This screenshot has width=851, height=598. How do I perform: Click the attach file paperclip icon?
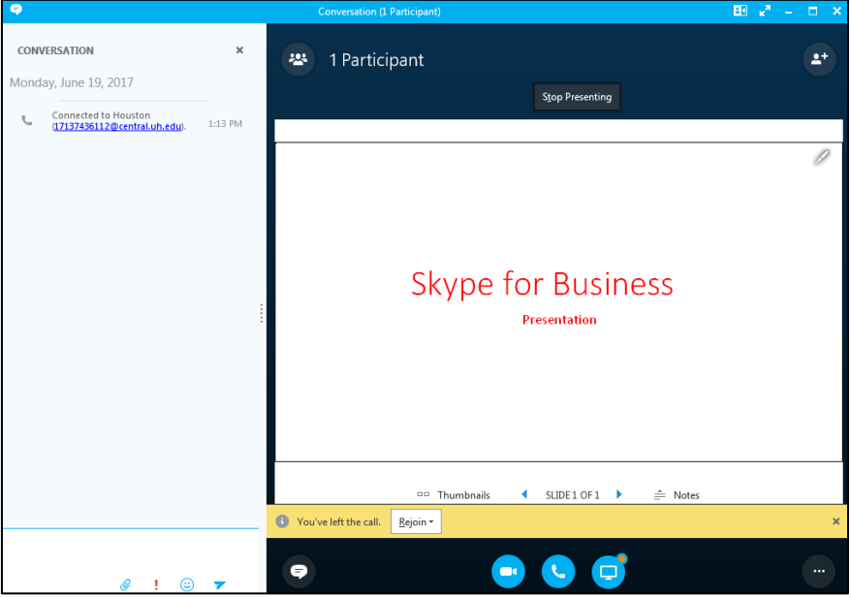click(x=125, y=584)
